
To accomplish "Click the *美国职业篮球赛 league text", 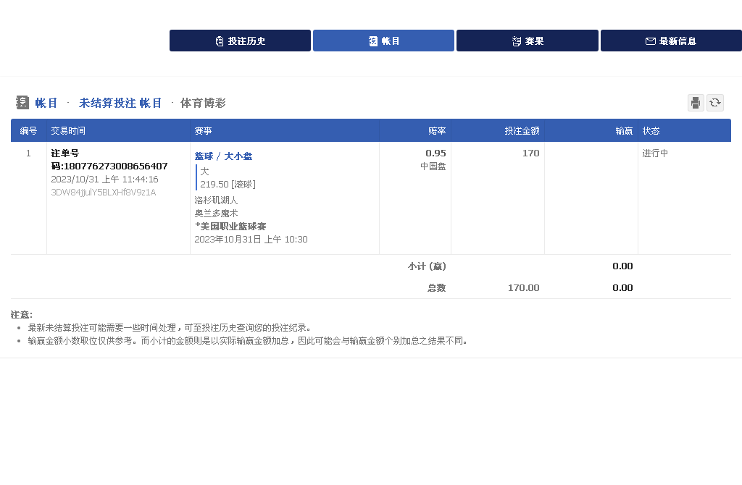I will 230,227.
